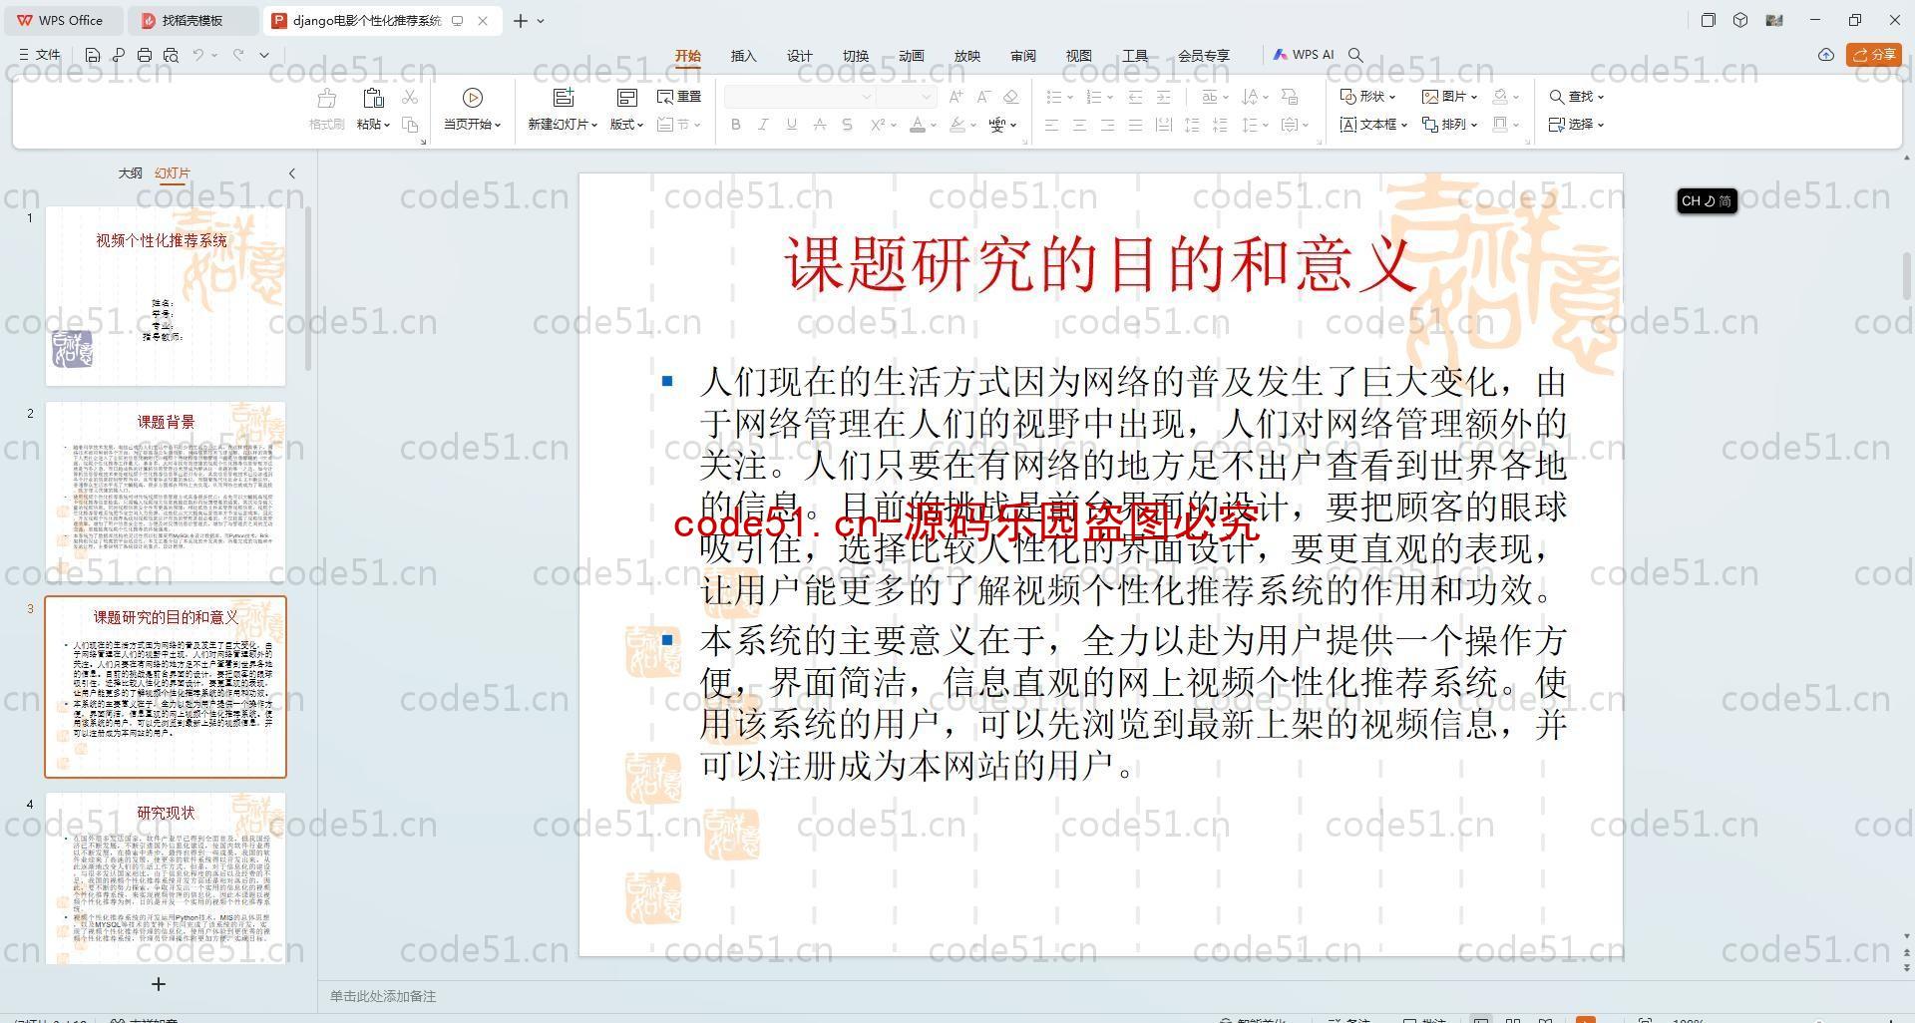
Task: Open the font size combo box
Action: click(x=906, y=97)
